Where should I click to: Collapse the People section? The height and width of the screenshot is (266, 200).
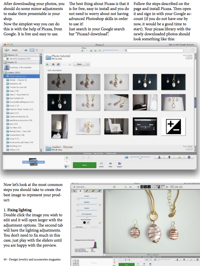5,62
